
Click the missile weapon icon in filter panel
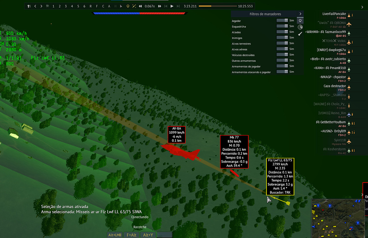[300, 34]
